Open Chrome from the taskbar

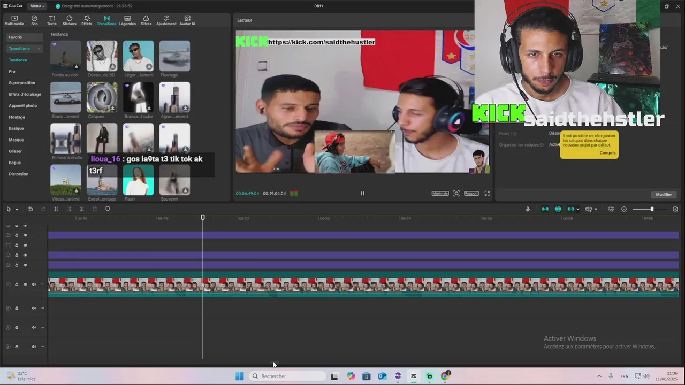[x=445, y=376]
